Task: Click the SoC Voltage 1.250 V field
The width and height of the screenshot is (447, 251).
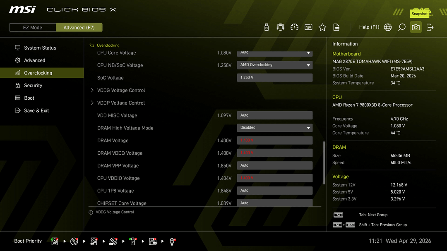Action: click(x=274, y=78)
